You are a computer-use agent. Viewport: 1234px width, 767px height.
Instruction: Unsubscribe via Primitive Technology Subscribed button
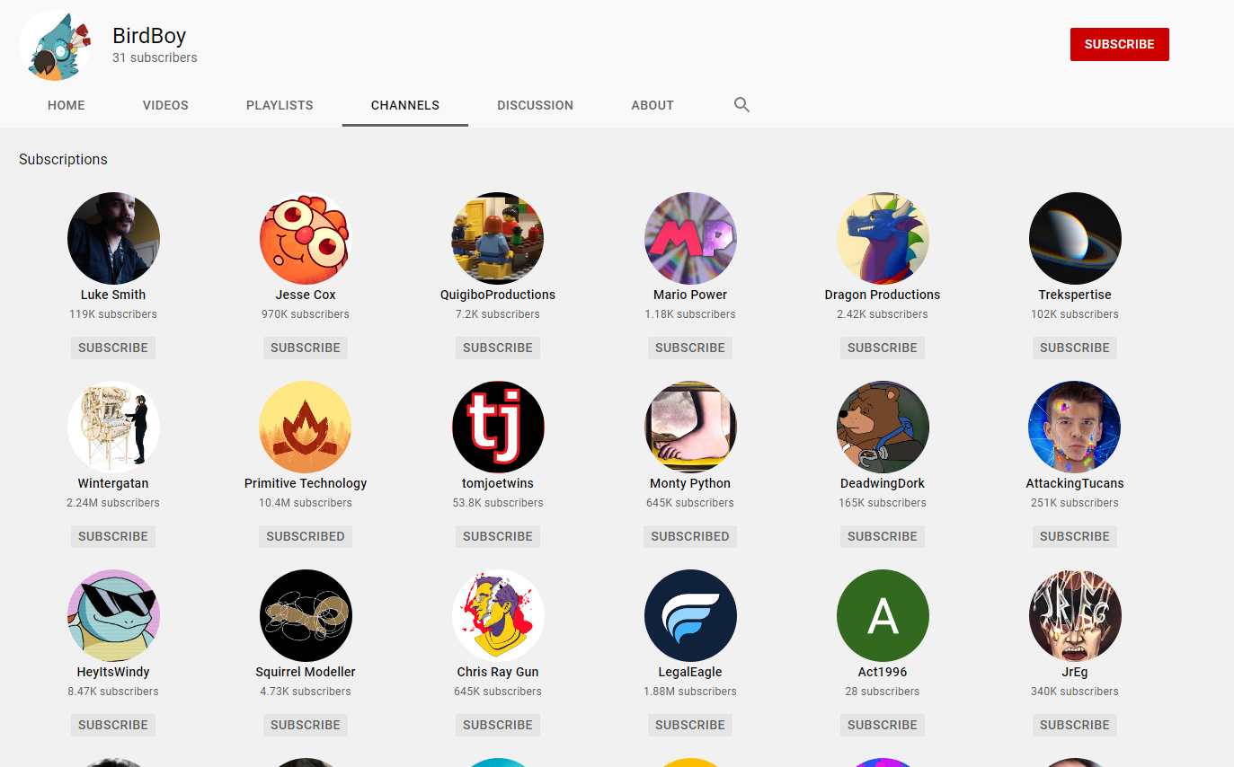tap(306, 536)
